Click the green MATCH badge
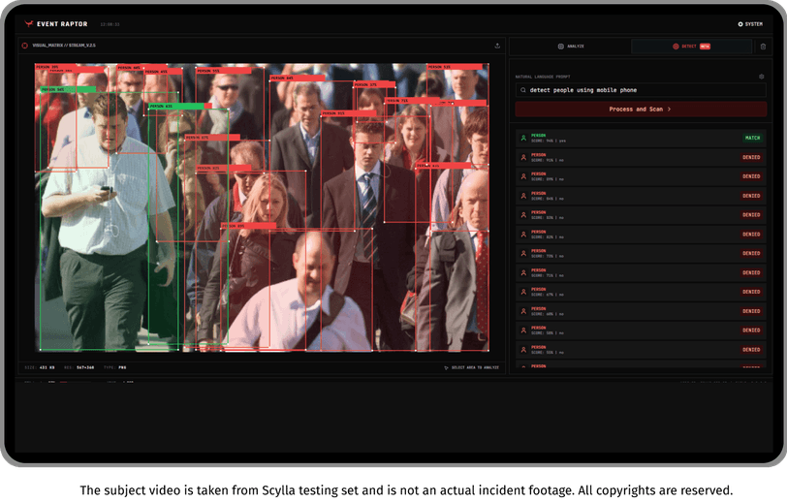This screenshot has width=787, height=503. click(752, 138)
